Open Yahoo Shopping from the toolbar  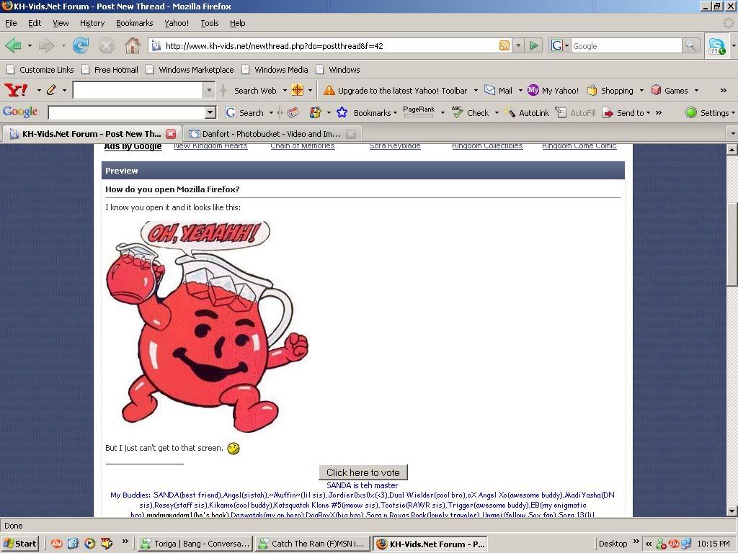coord(610,90)
